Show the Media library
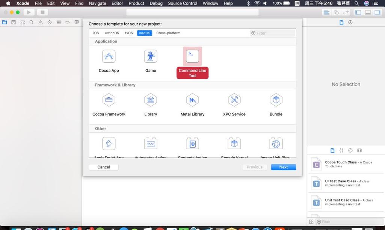385x230 pixels. [359, 150]
